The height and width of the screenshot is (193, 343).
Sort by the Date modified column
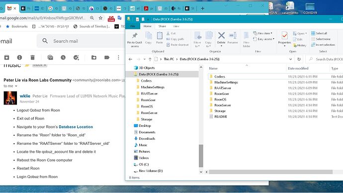coord(298,69)
